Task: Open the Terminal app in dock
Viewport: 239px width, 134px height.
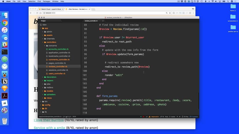Action: pos(5,52)
